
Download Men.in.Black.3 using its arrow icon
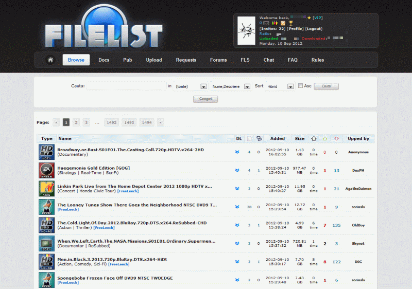[x=237, y=262]
